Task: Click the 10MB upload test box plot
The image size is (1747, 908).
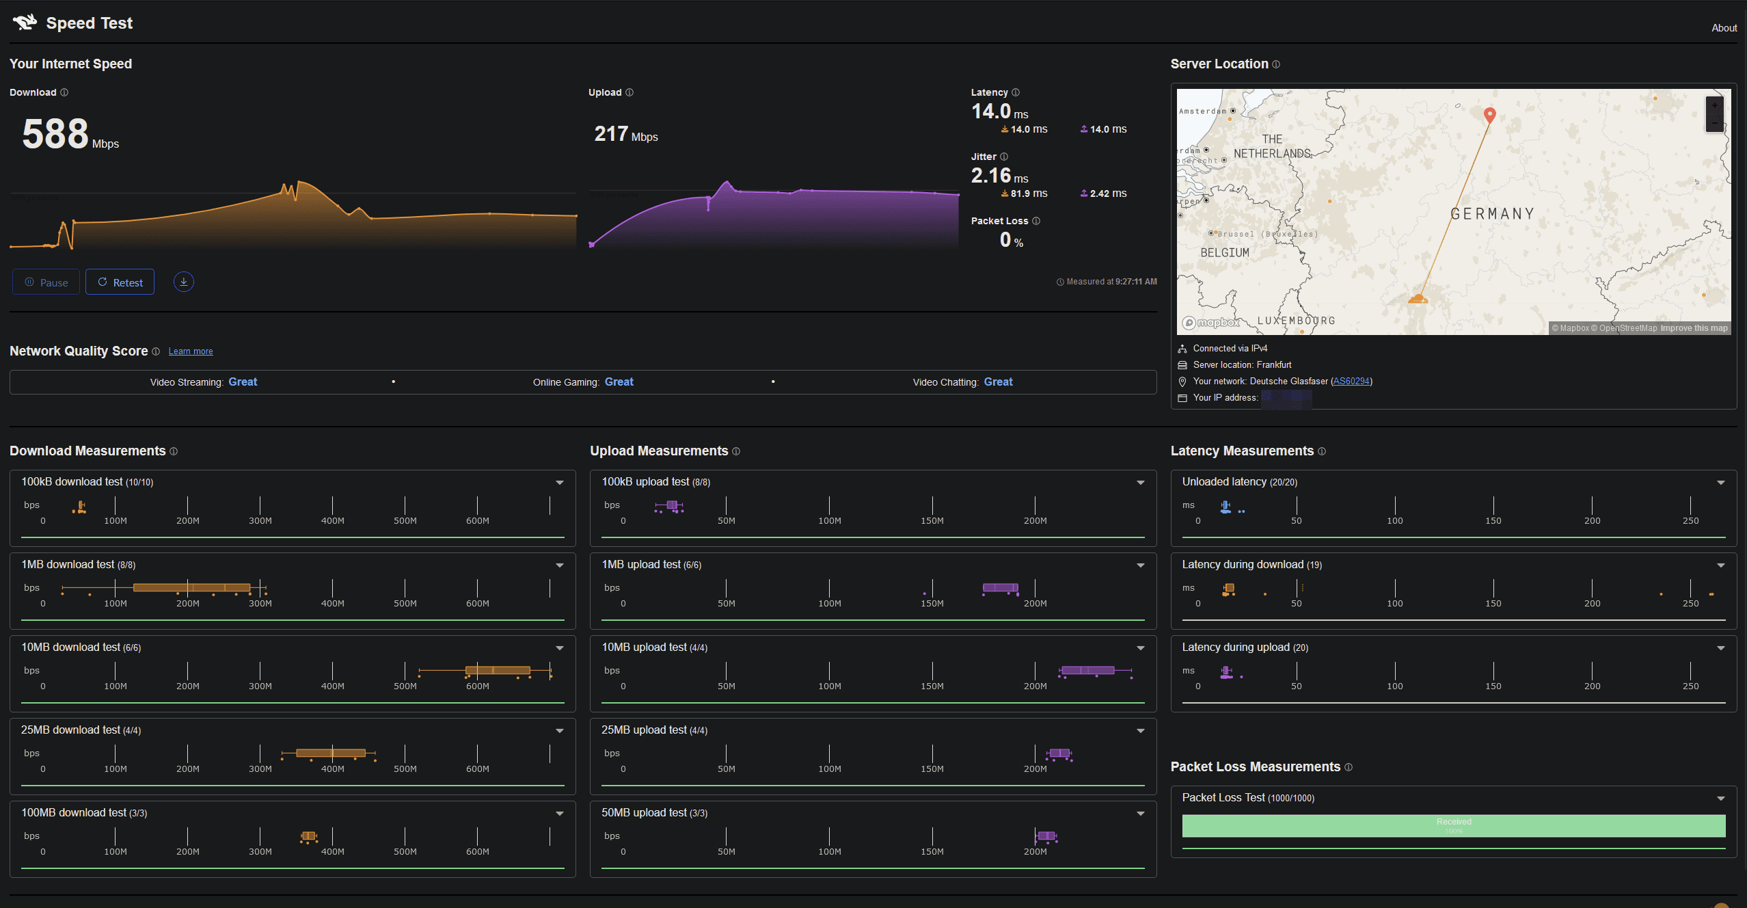Action: (x=1096, y=671)
